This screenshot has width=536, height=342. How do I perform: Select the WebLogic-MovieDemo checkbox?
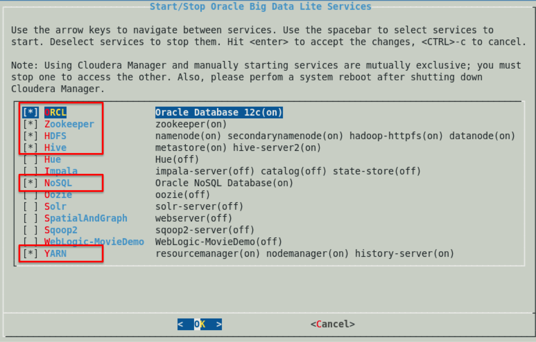(30, 241)
